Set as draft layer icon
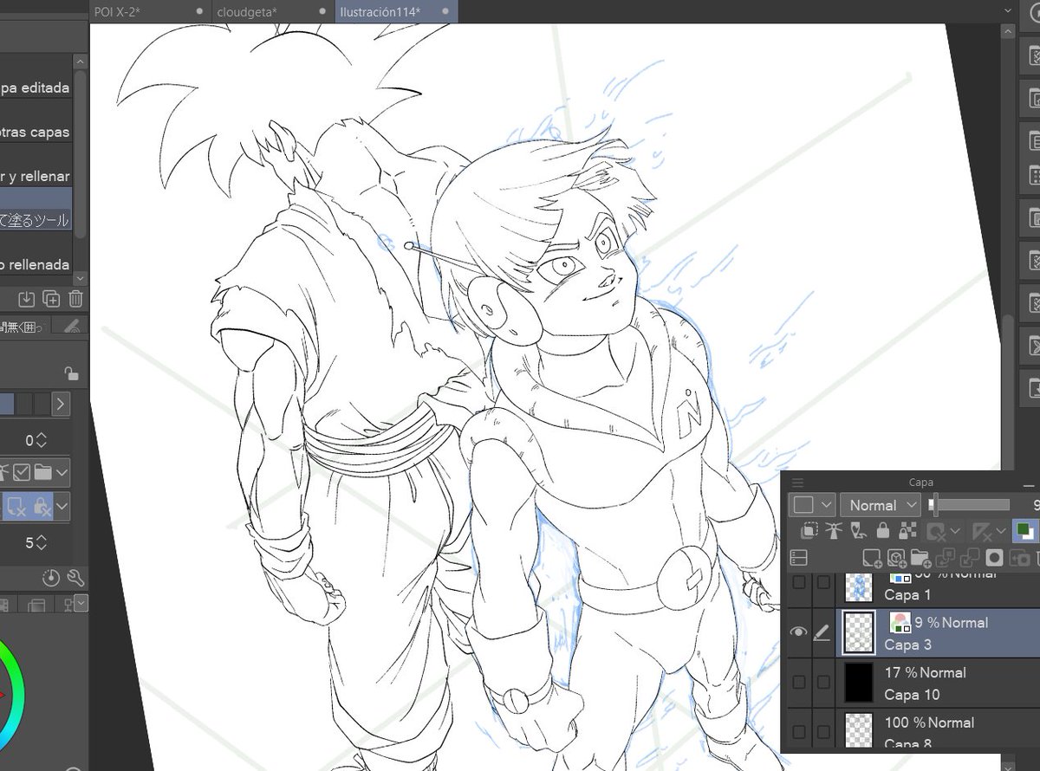 pyautogui.click(x=858, y=530)
